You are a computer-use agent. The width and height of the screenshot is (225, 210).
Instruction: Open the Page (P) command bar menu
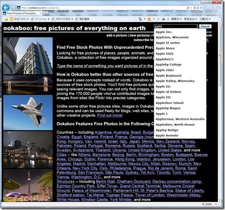click(176, 19)
